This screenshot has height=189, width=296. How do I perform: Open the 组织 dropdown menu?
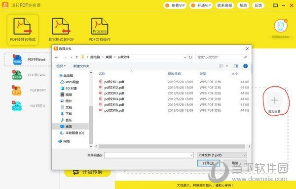tap(61, 66)
